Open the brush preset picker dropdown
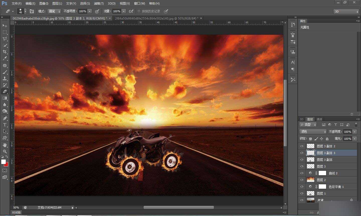The width and height of the screenshot is (361, 216). point(25,11)
